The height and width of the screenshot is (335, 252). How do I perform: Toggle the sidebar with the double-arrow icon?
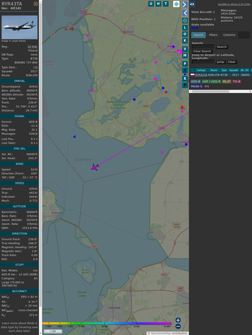point(192,4)
